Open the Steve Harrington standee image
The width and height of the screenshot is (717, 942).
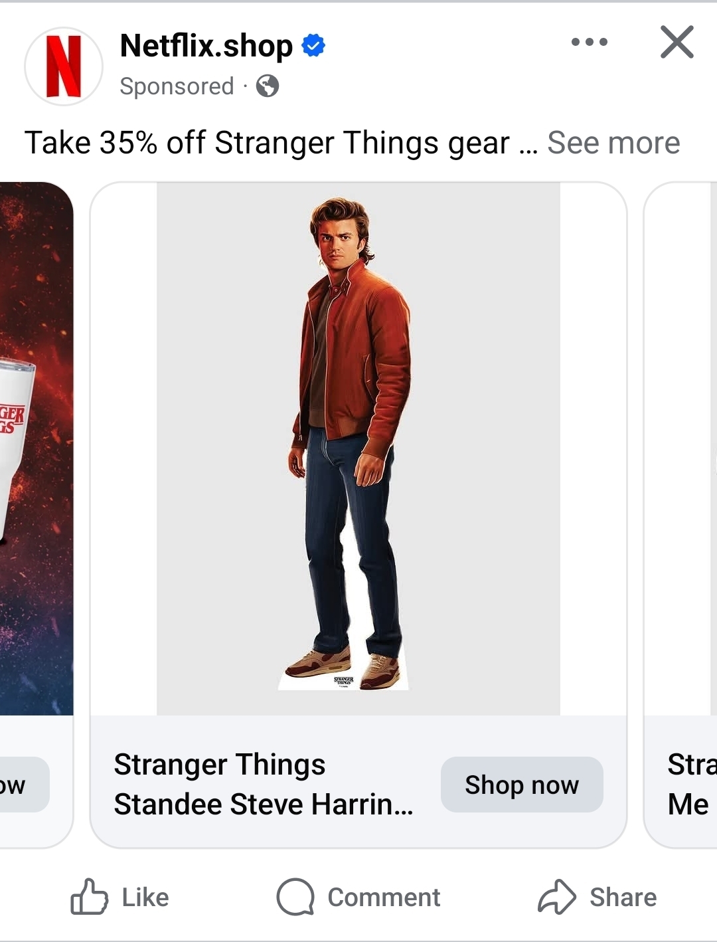pos(358,448)
